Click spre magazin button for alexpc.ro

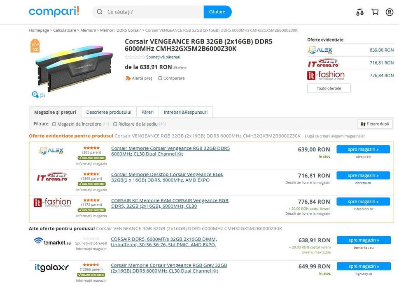363,149
